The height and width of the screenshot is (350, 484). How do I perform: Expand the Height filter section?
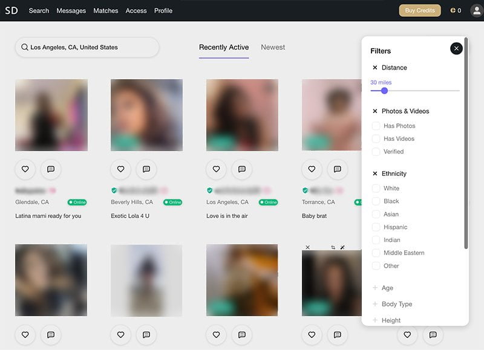tap(375, 320)
